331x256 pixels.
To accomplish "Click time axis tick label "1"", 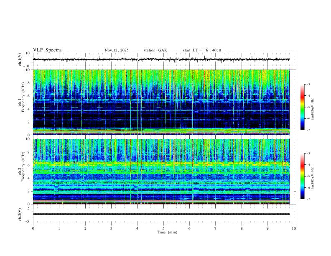I will 59,228.
